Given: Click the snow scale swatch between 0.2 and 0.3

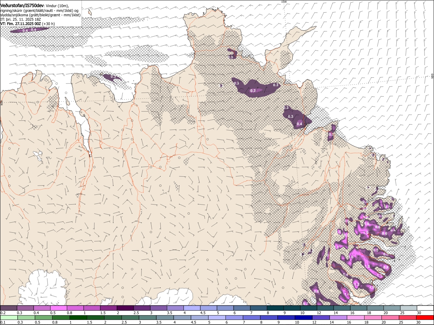Looking at the screenshot, I should click(8, 308).
